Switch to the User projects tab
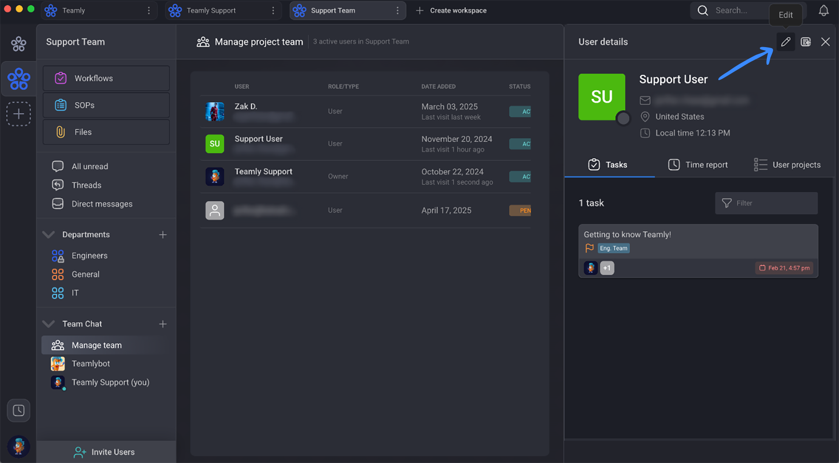This screenshot has width=839, height=463. (x=787, y=165)
